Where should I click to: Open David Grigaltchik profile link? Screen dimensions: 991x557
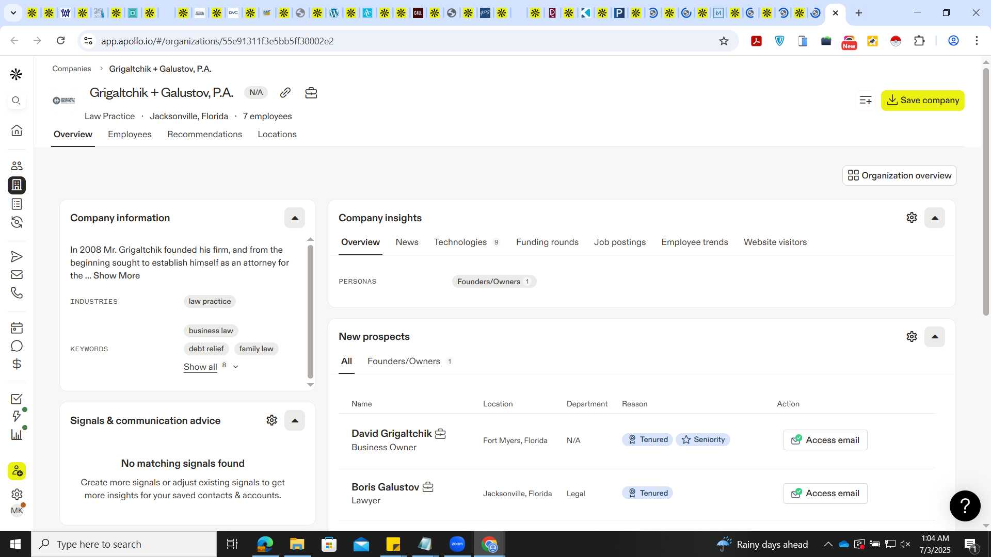tap(391, 434)
